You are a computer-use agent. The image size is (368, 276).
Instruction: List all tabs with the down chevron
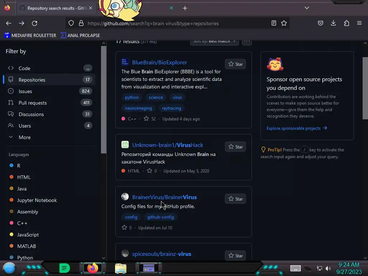coord(307,8)
